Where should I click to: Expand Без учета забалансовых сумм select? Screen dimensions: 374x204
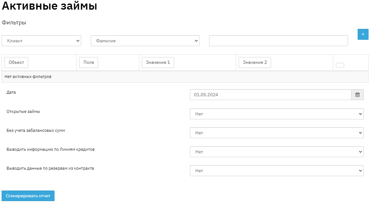(276, 133)
